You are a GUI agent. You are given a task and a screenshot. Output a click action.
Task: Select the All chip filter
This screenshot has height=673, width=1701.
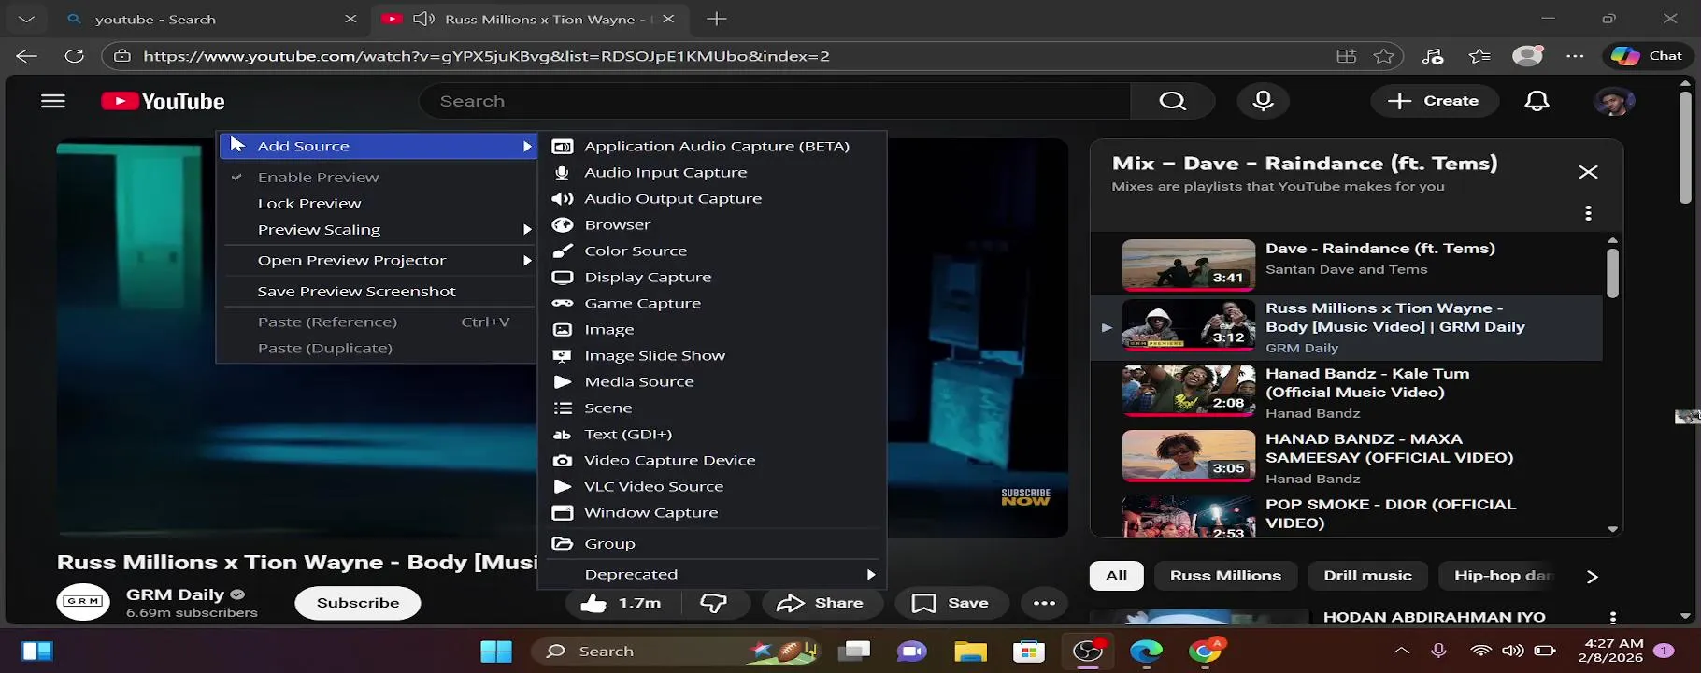[x=1116, y=576]
